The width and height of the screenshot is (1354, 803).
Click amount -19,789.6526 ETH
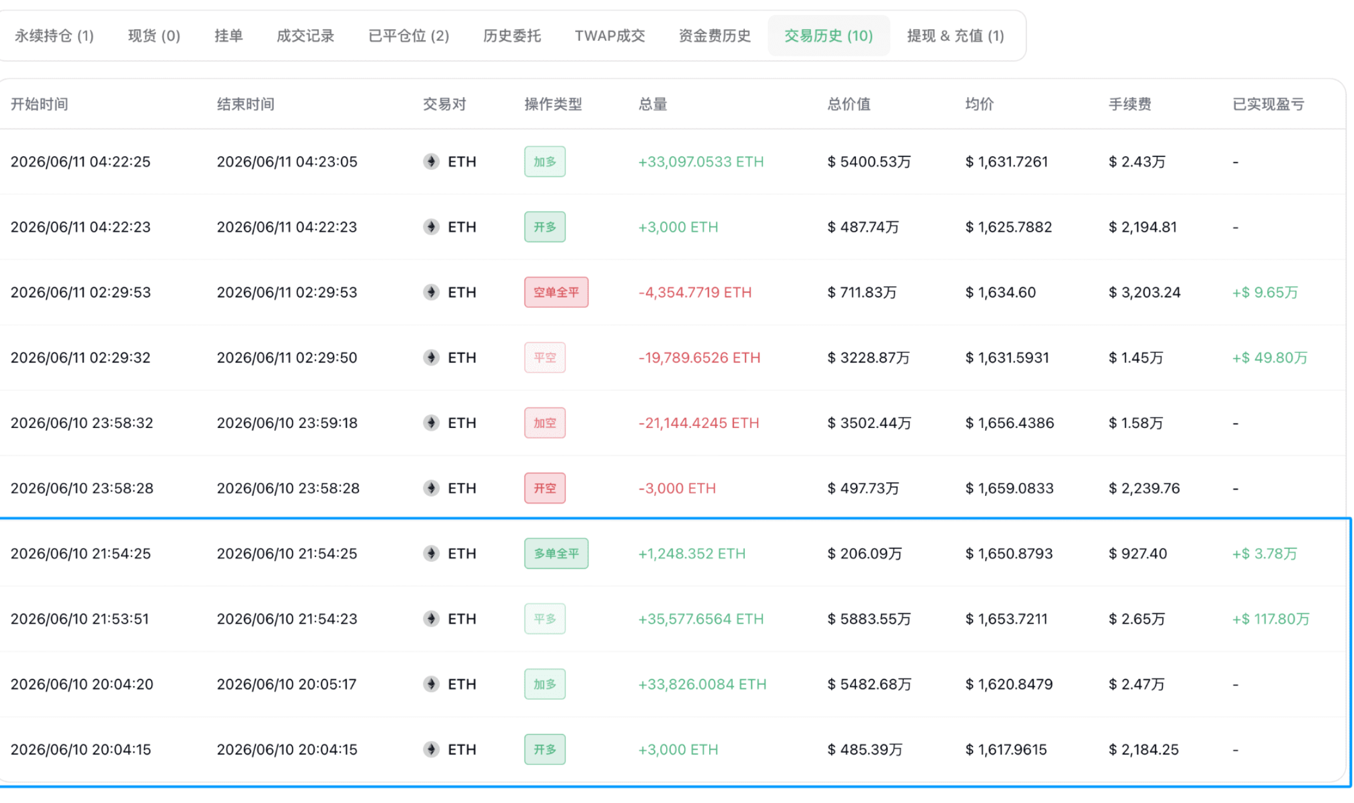click(x=699, y=358)
